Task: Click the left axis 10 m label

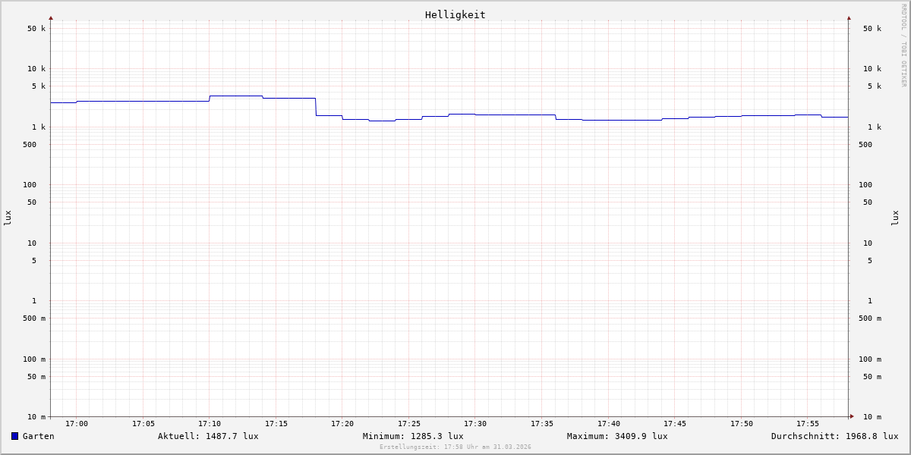Action: (36, 417)
